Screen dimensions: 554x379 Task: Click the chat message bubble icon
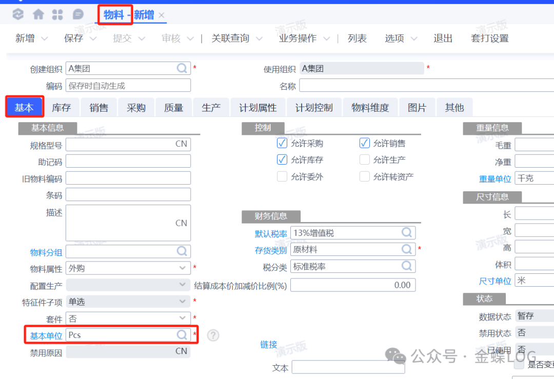[78, 14]
